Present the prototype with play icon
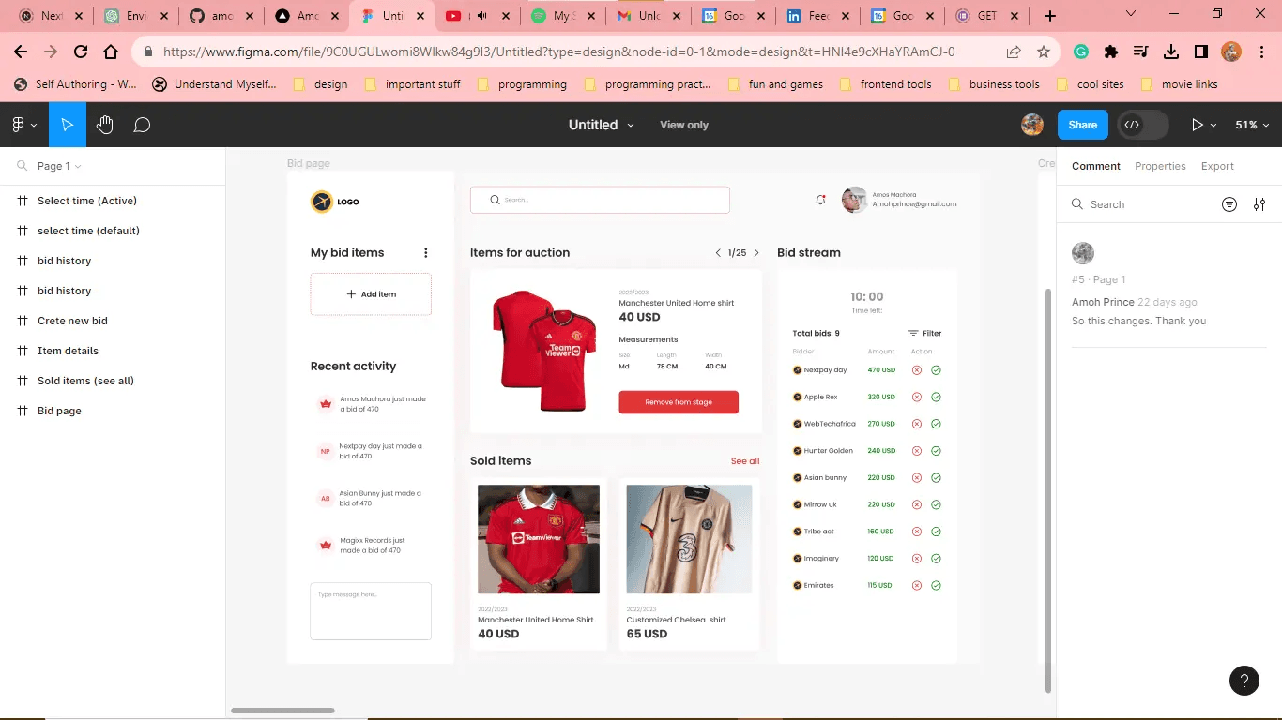Screen dimensions: 1282x720 [x=1197, y=125]
